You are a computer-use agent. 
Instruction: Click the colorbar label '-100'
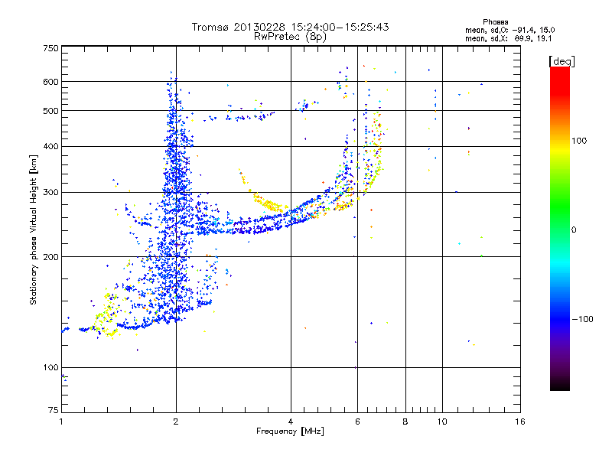pos(582,319)
